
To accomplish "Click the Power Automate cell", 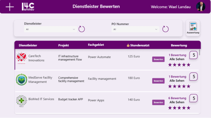I will [x=99, y=57].
